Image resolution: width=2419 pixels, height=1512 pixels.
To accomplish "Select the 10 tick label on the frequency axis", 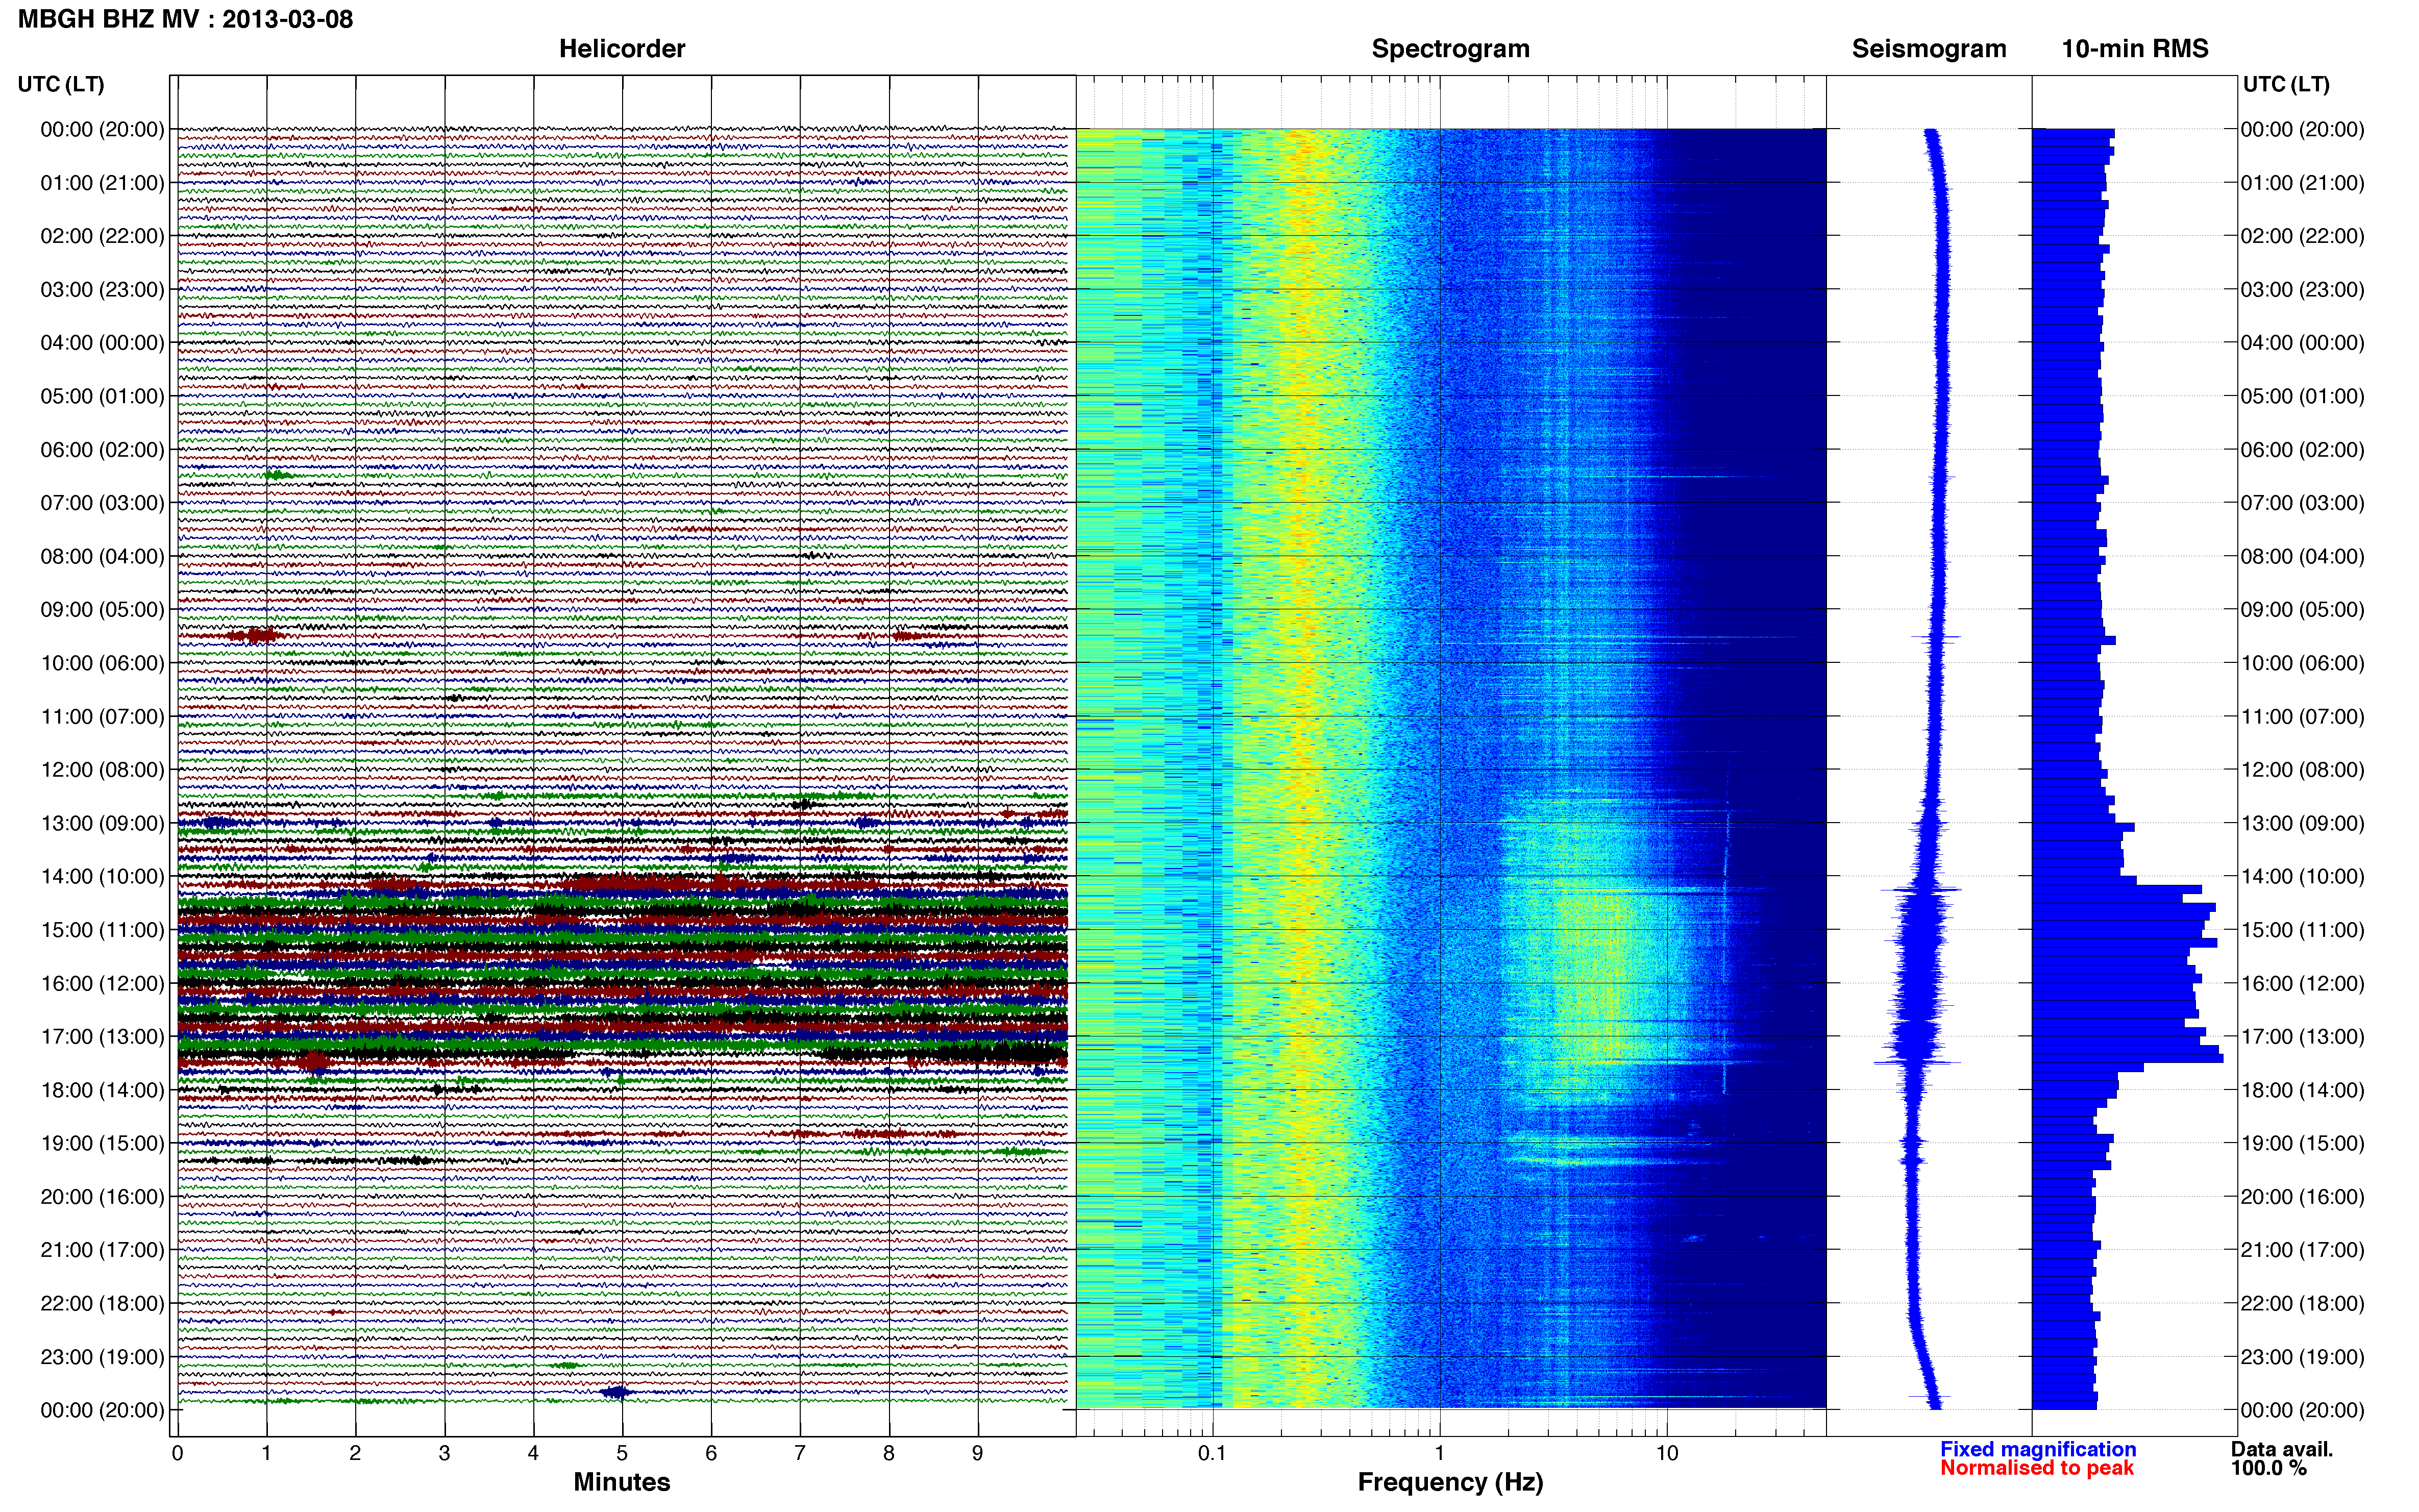I will click(1667, 1454).
